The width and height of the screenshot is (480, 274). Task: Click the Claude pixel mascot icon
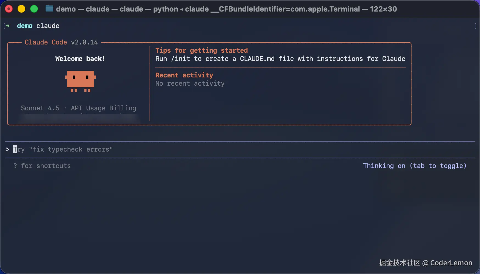(x=80, y=81)
